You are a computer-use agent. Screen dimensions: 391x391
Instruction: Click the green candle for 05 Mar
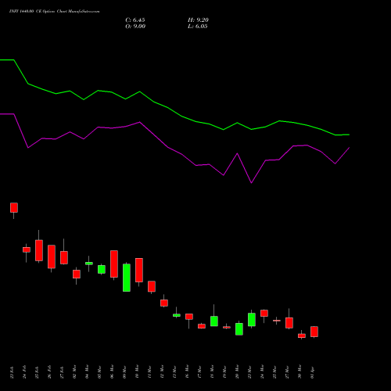pos(102,269)
